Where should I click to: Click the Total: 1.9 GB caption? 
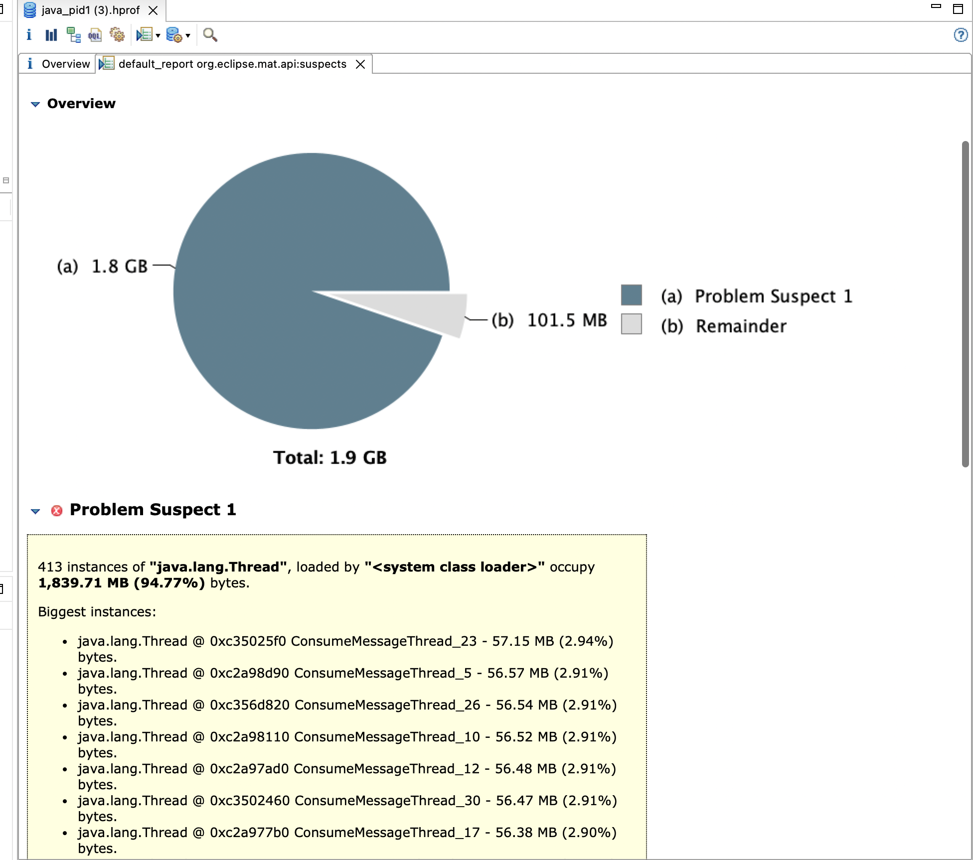pos(330,457)
